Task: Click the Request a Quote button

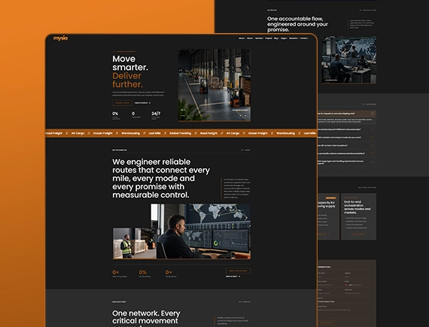Action: click(x=122, y=103)
